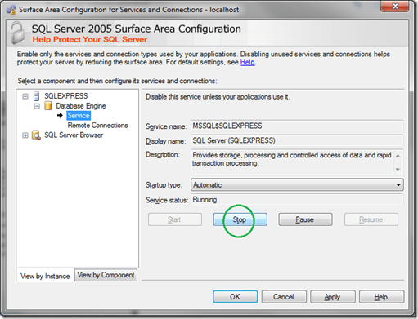Close the Surface Area Configuration window
The image size is (418, 319).
click(395, 7)
